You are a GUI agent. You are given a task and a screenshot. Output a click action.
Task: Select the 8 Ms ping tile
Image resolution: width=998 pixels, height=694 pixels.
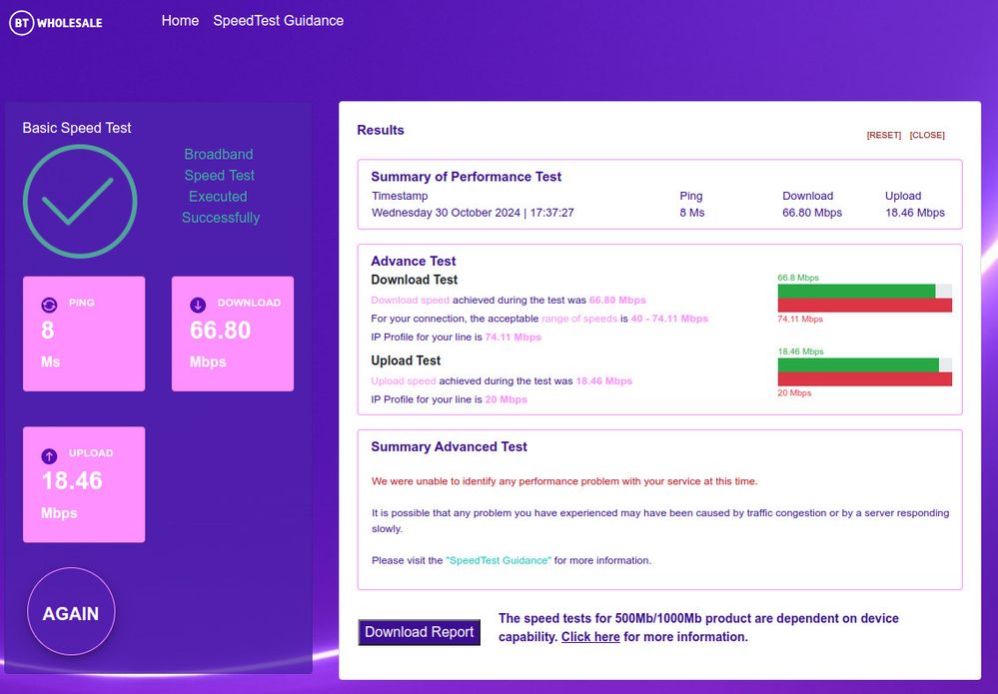pos(84,334)
